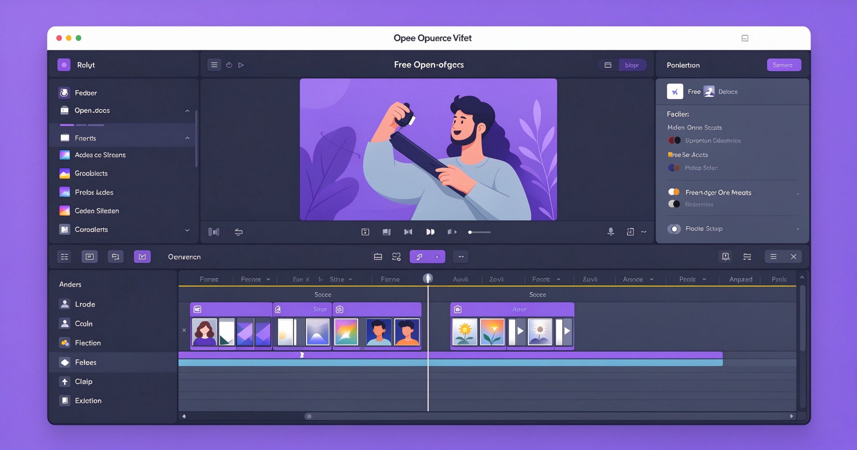Click the link-clips icon in timeline toolbar

point(396,256)
